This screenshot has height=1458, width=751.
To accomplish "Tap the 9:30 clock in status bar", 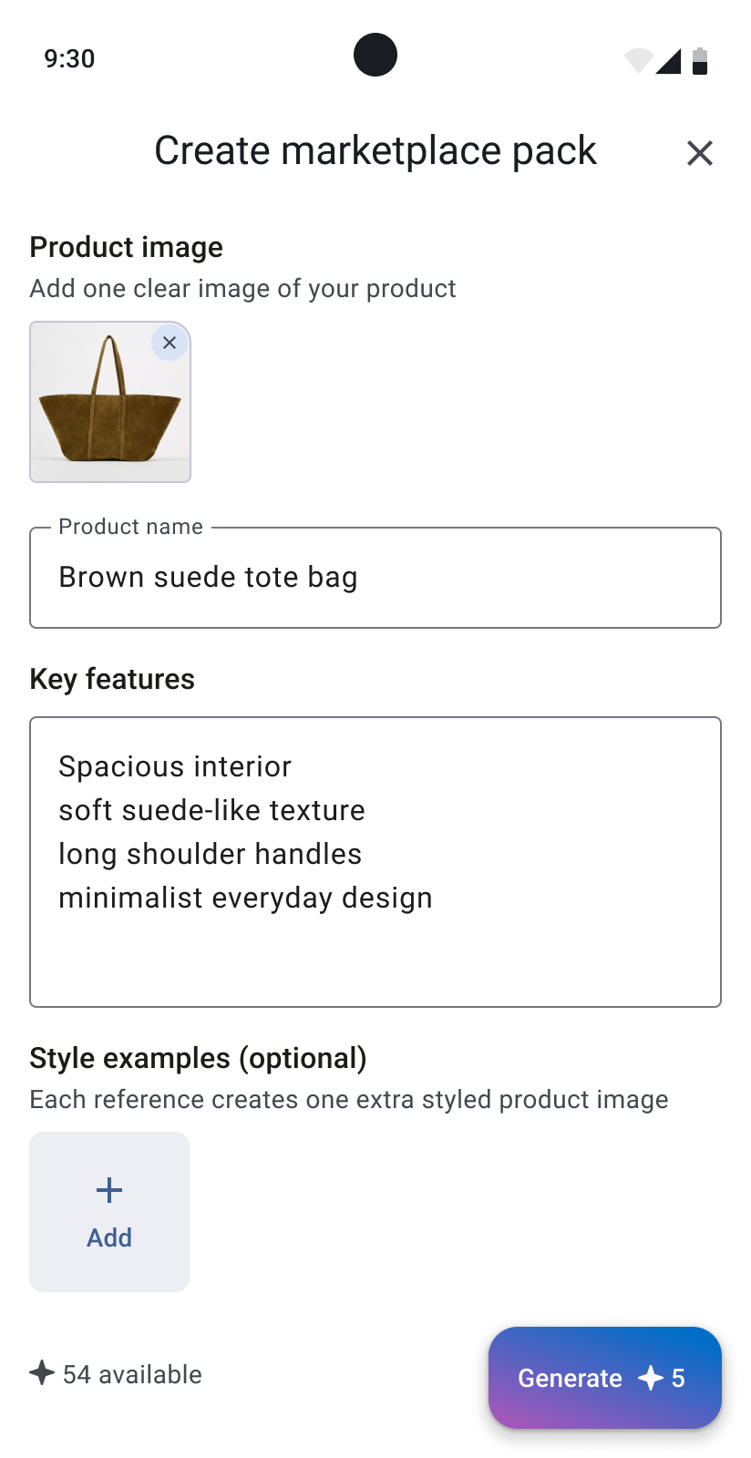I will (69, 59).
